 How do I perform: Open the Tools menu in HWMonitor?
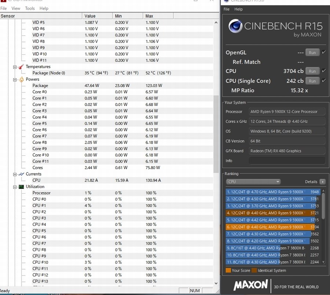point(29,8)
